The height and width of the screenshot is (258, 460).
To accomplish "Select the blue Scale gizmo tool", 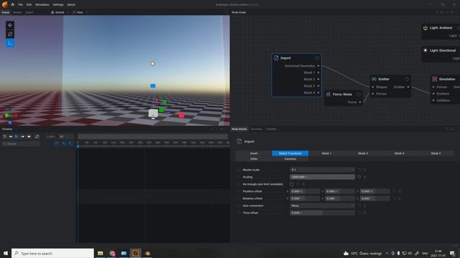I will pos(10,43).
